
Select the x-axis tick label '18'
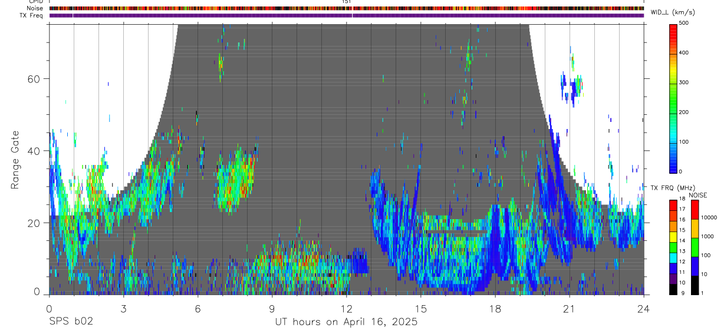click(x=495, y=309)
